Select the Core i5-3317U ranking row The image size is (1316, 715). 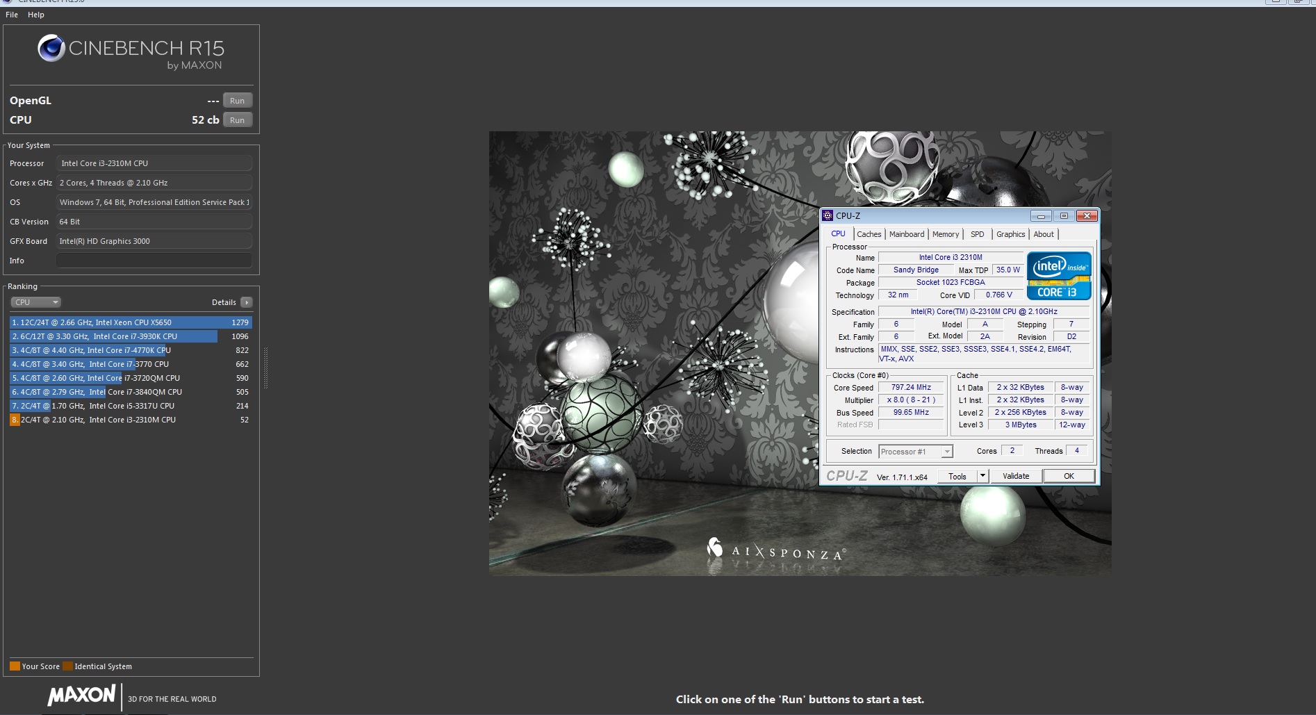pos(131,406)
